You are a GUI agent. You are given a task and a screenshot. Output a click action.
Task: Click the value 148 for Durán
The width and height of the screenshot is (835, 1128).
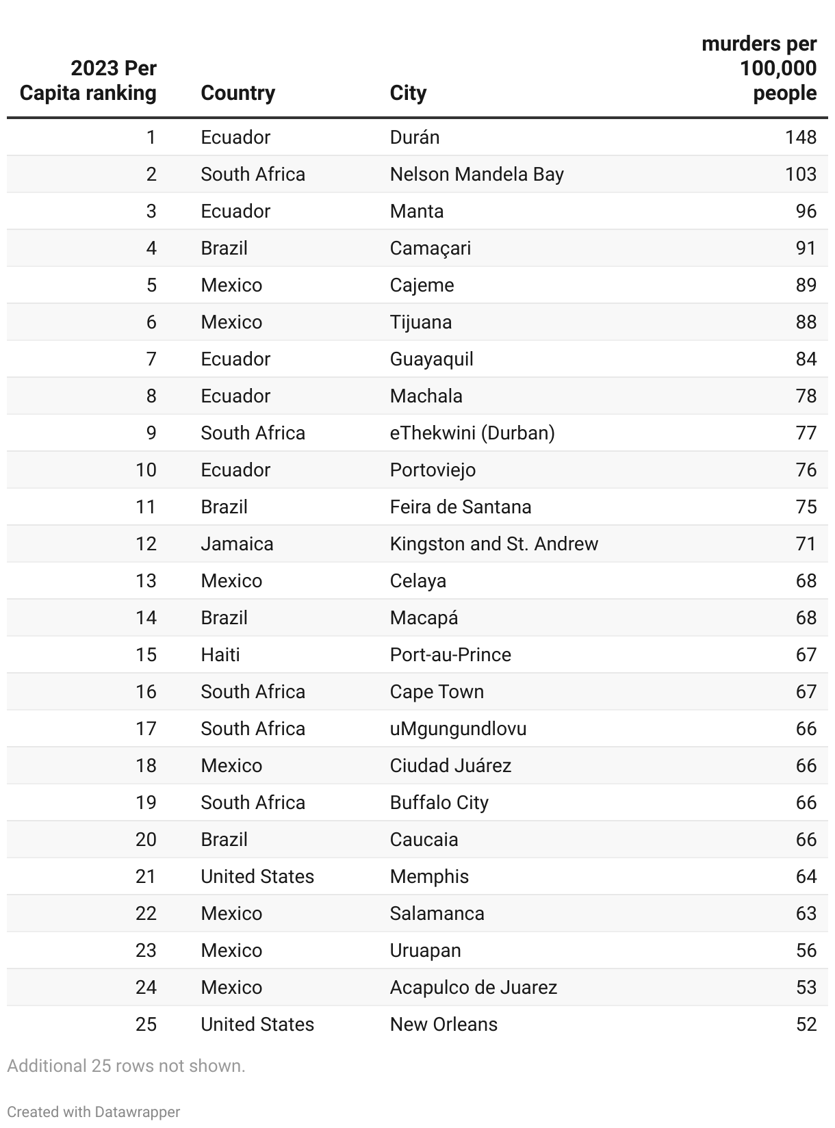pos(801,137)
